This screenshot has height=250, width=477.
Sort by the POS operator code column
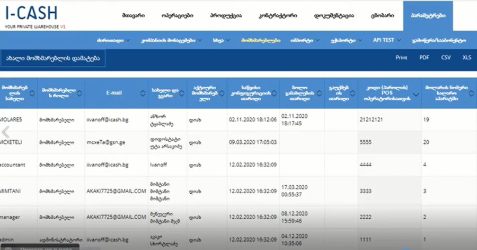[x=416, y=94]
